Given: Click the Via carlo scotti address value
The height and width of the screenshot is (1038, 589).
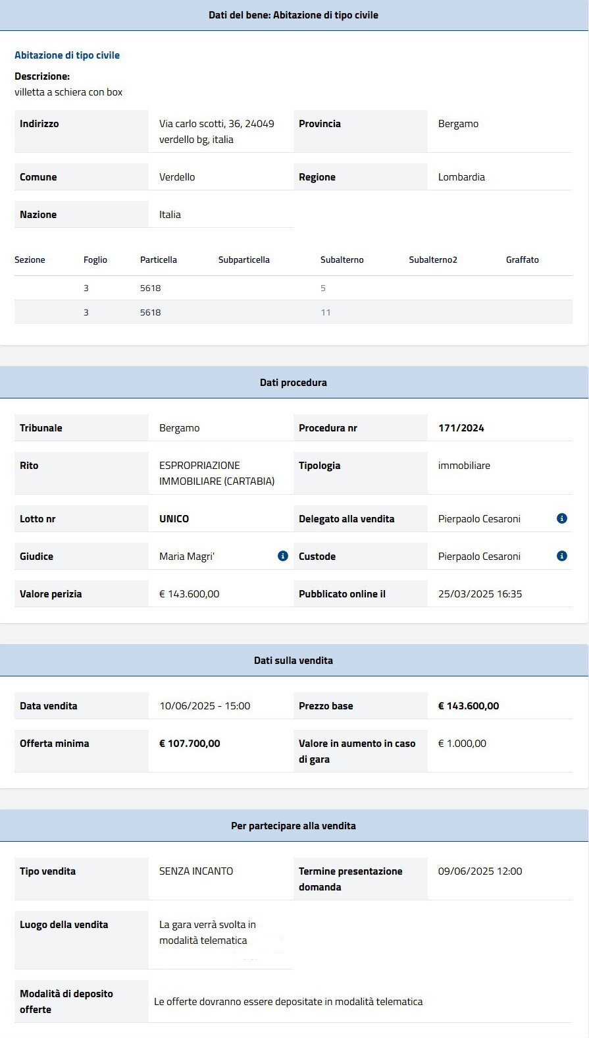Looking at the screenshot, I should [x=217, y=131].
